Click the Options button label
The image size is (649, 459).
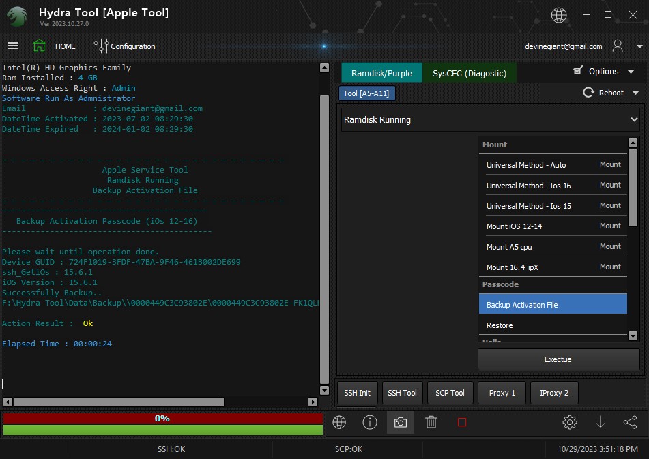603,71
